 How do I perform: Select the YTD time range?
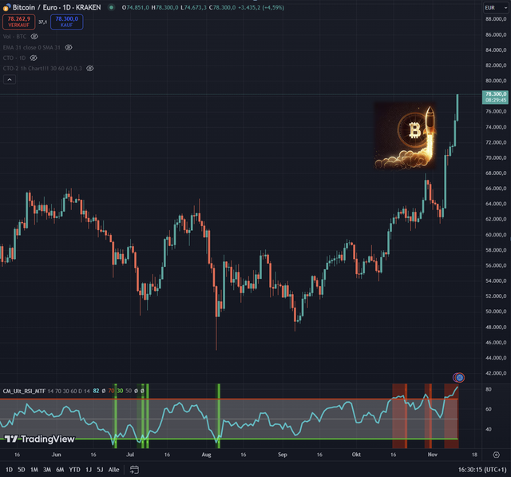(x=74, y=470)
